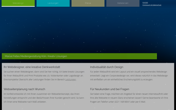This screenshot has width=176, height=110.
Task: Open the green Webdesign navigation tab
Action: tap(18, 3)
